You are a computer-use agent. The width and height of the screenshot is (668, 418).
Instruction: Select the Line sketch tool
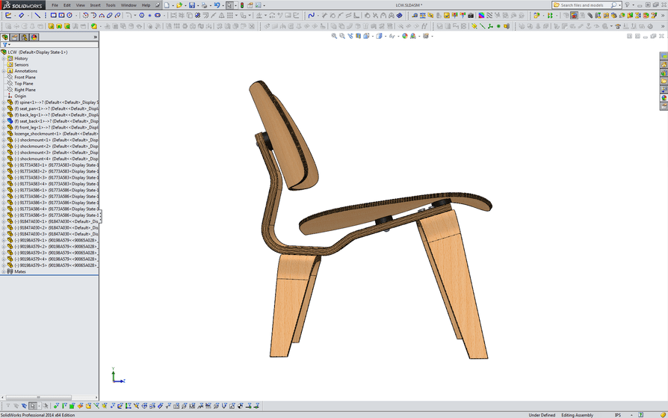pos(37,16)
